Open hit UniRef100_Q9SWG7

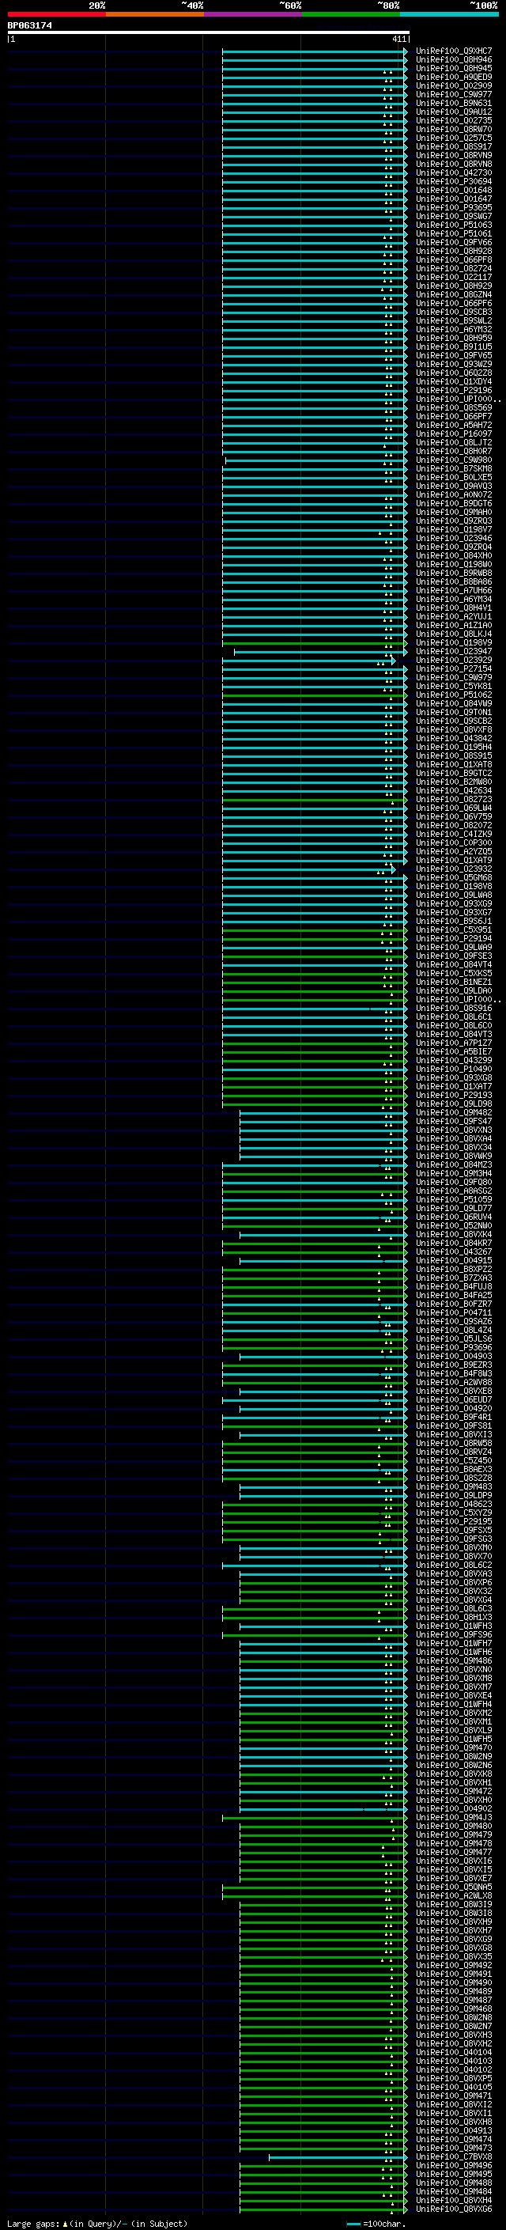pyautogui.click(x=454, y=217)
